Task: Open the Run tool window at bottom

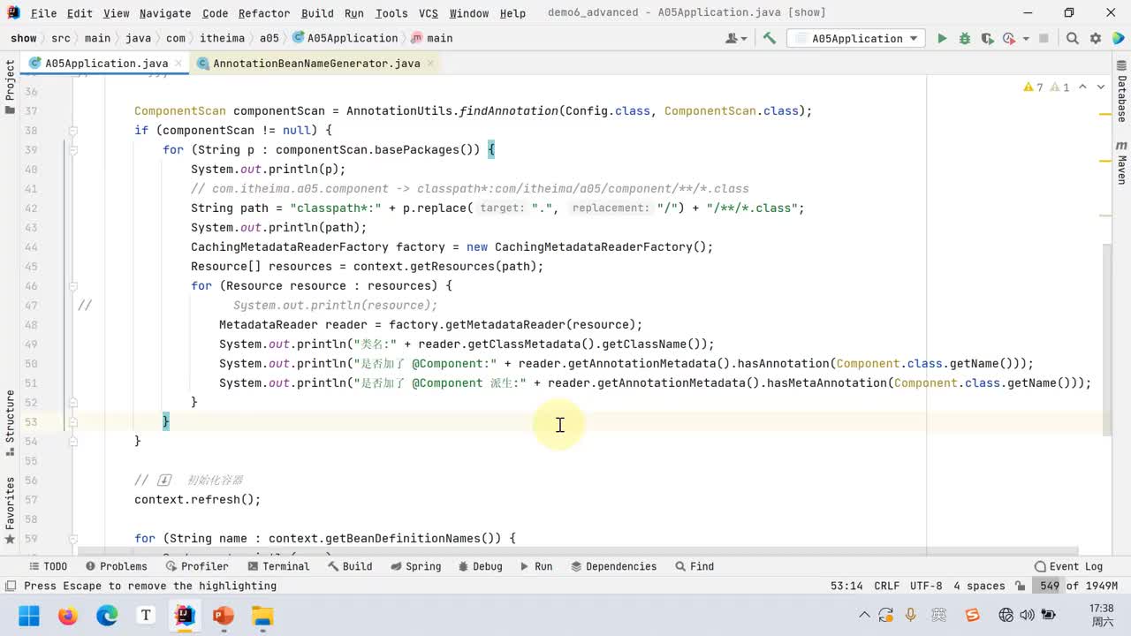Action: 535,566
